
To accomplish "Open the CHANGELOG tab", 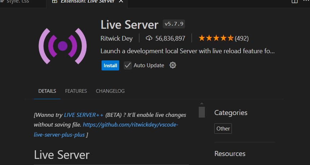I will (x=110, y=91).
